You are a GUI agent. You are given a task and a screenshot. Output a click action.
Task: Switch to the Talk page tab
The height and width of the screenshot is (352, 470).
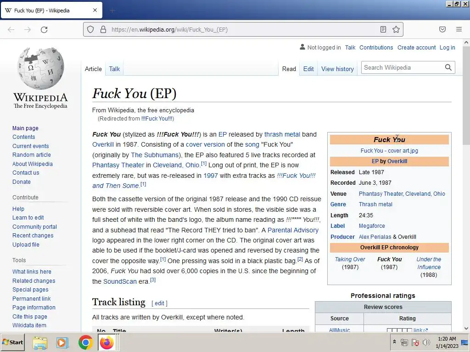tap(114, 69)
